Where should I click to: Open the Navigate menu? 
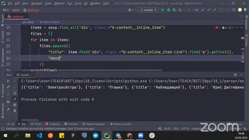click(37, 3)
